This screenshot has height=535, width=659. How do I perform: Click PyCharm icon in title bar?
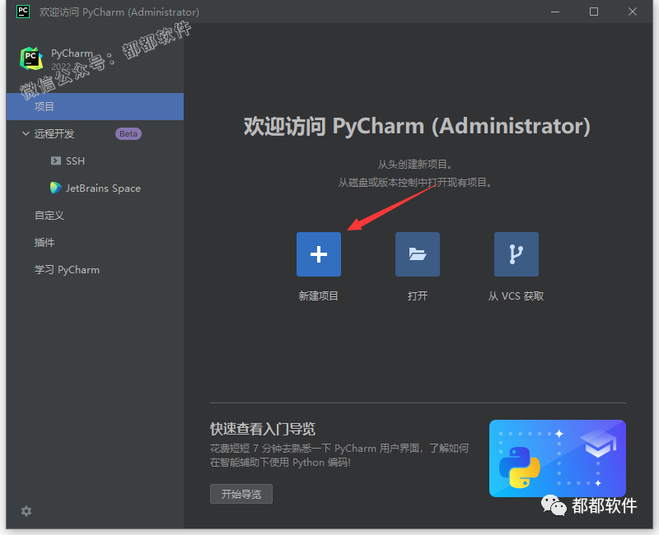(23, 12)
